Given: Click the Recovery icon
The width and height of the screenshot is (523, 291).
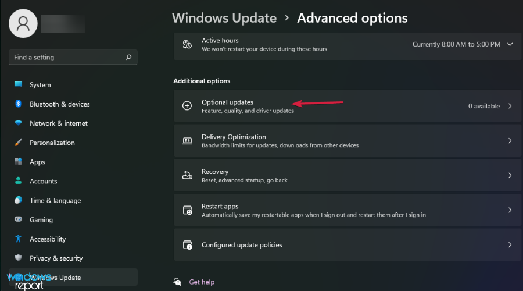Looking at the screenshot, I should pyautogui.click(x=187, y=175).
